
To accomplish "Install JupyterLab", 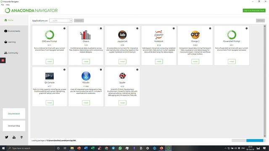I will [122, 62].
